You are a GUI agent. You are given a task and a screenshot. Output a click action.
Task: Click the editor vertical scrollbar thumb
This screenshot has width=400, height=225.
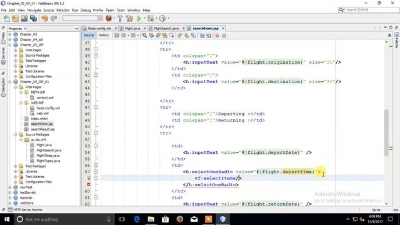[386, 132]
